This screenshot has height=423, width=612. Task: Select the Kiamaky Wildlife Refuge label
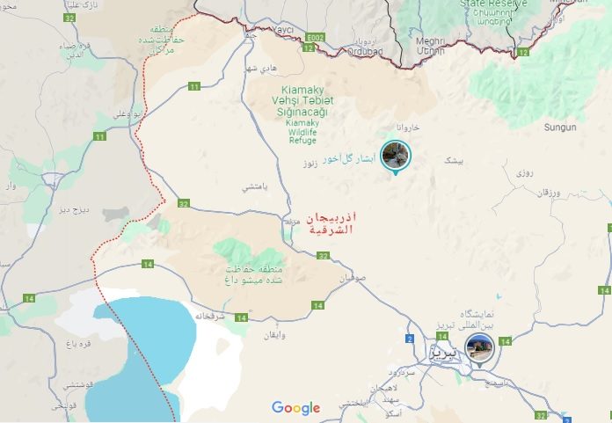[302, 115]
